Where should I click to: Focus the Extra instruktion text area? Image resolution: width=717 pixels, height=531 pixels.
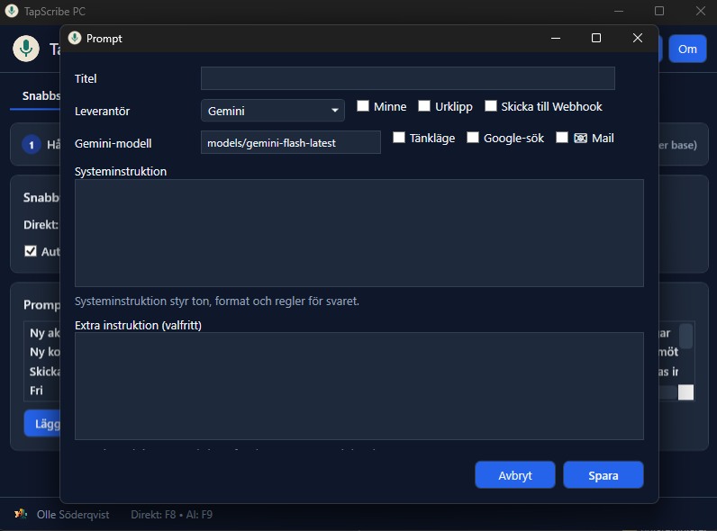[x=359, y=386]
